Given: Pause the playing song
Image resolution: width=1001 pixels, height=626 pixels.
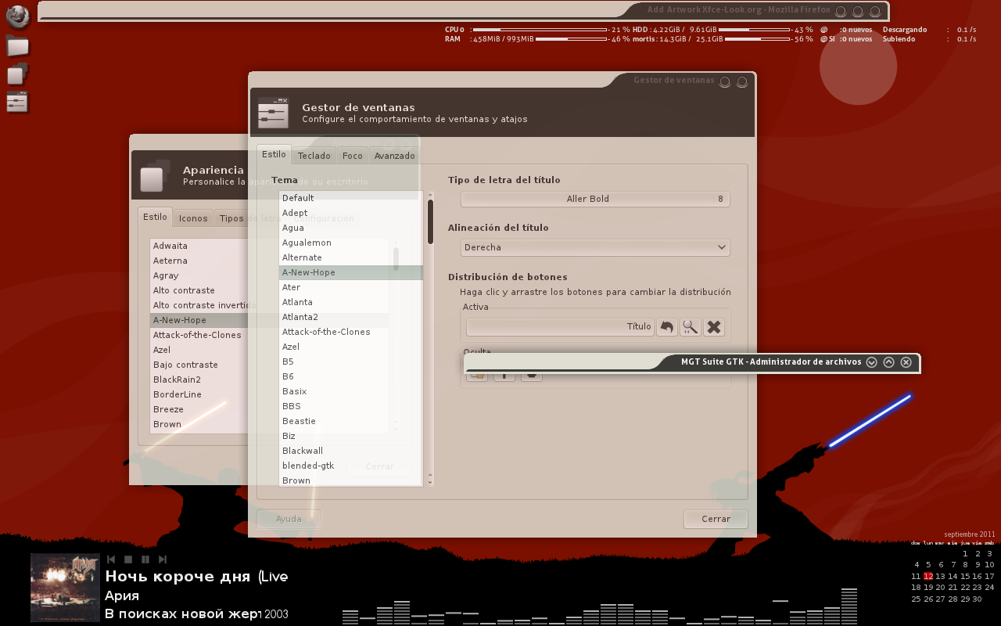Looking at the screenshot, I should (145, 559).
